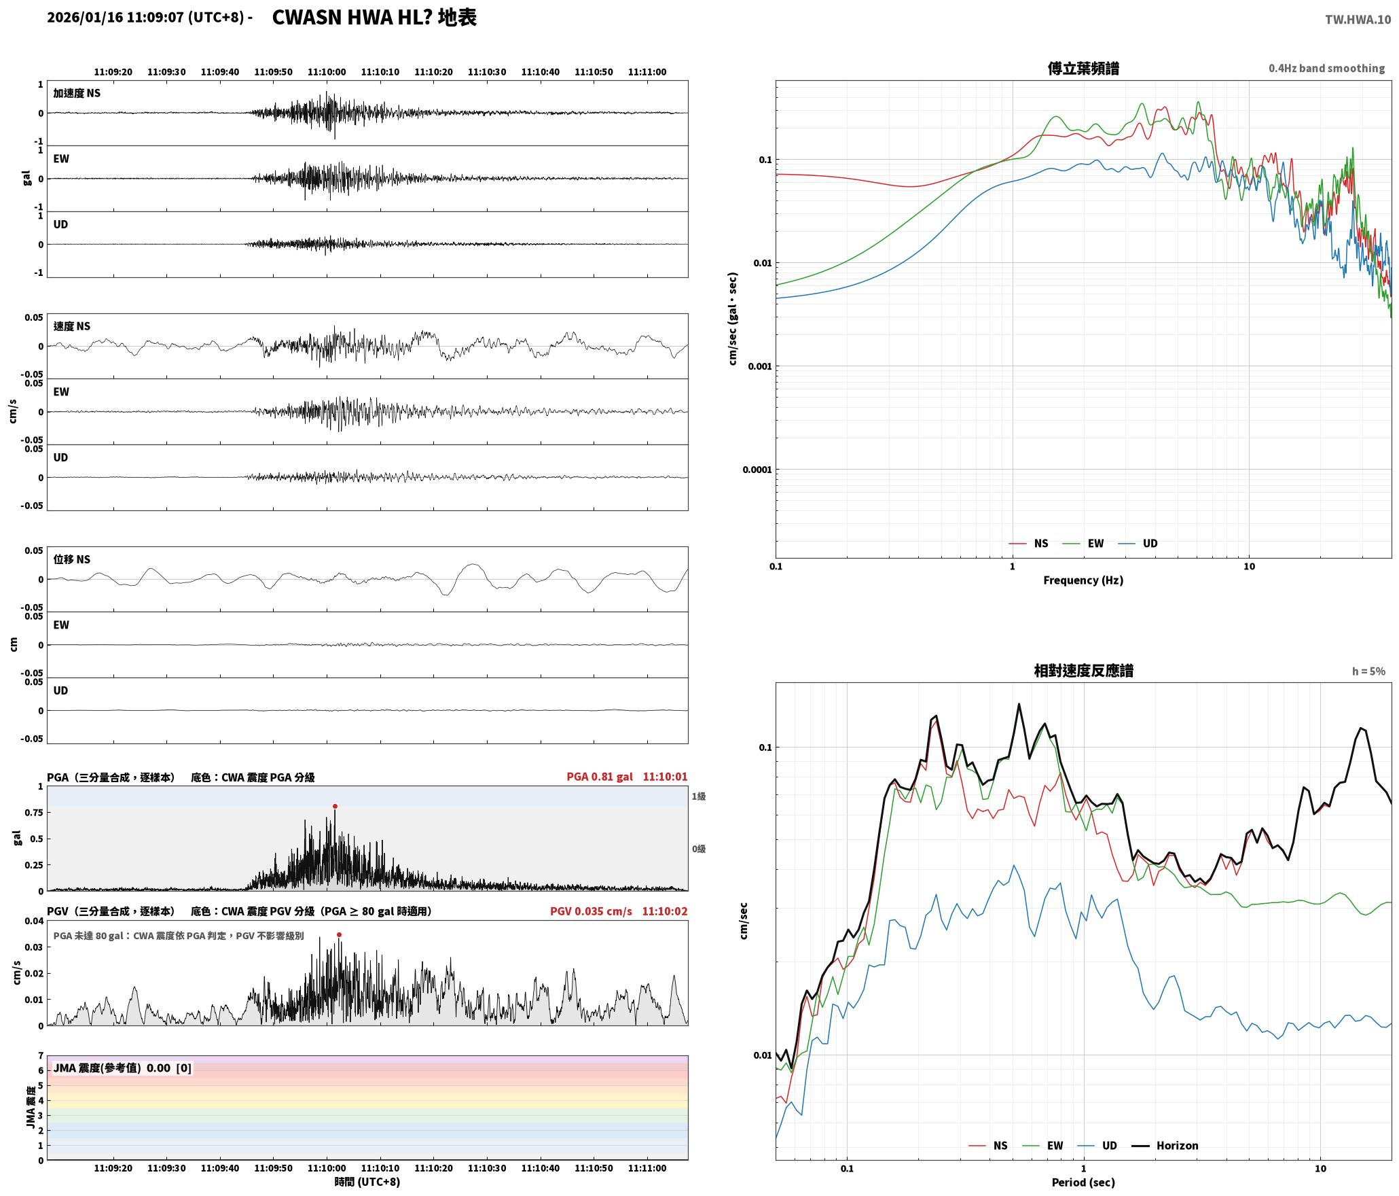The image size is (1399, 1196).
Task: Click the PGV 0.035 cm/s peak value label
Action: 591,911
